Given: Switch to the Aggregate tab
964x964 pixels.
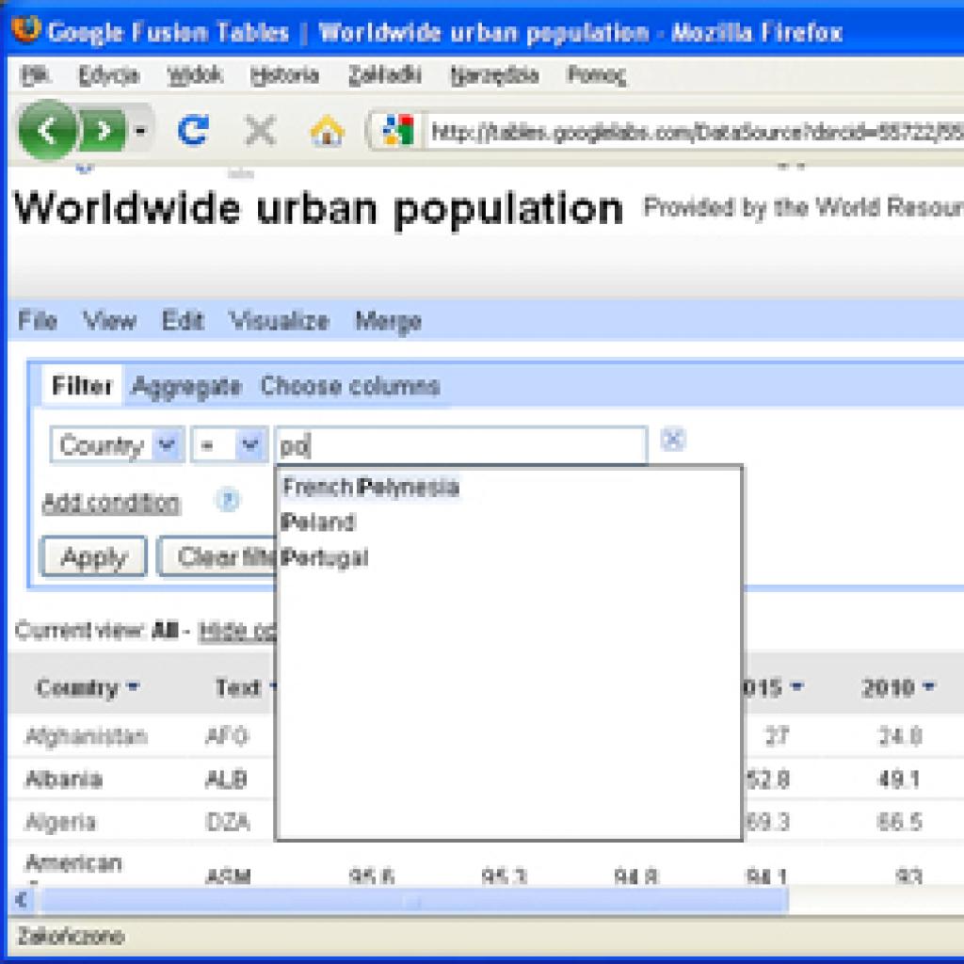Looking at the screenshot, I should tap(186, 387).
